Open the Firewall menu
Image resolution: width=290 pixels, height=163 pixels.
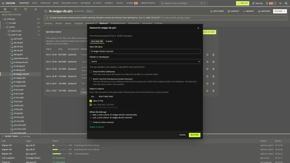(x=109, y=3)
